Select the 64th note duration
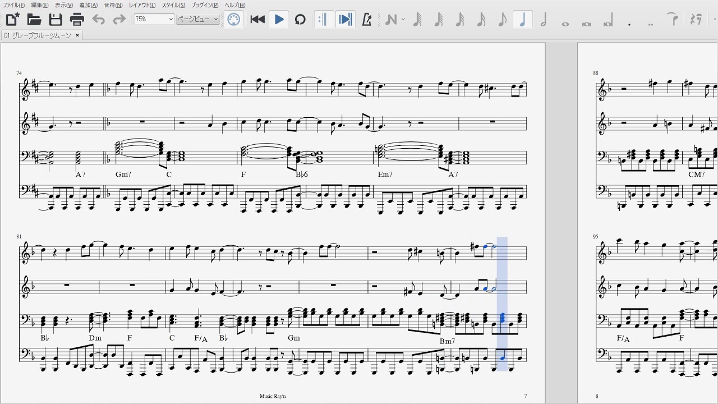 coord(439,20)
